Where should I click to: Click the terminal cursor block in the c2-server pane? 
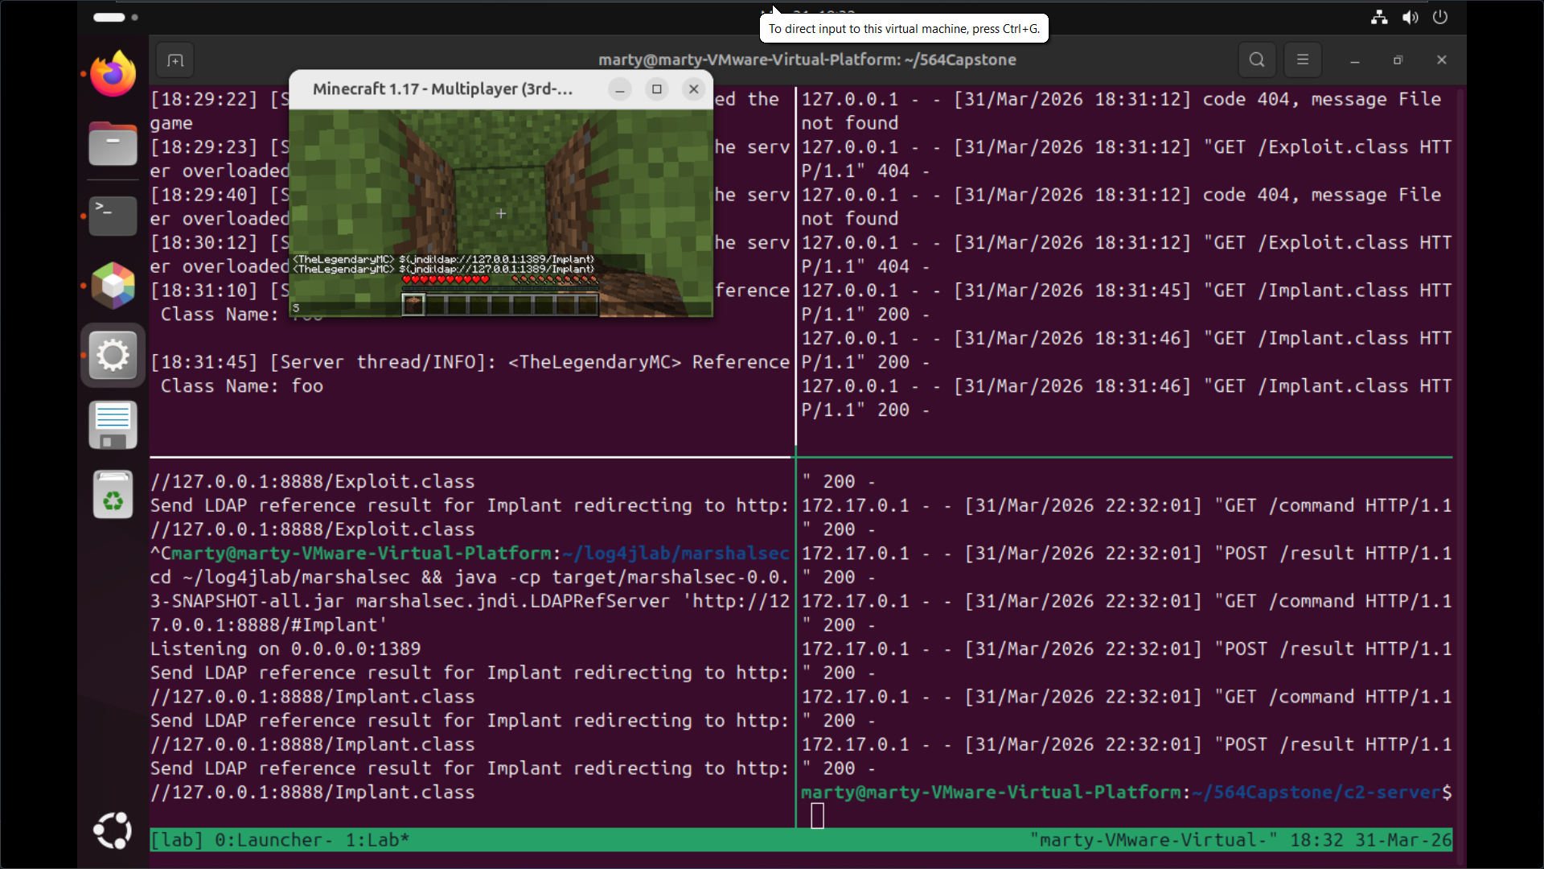click(x=818, y=816)
